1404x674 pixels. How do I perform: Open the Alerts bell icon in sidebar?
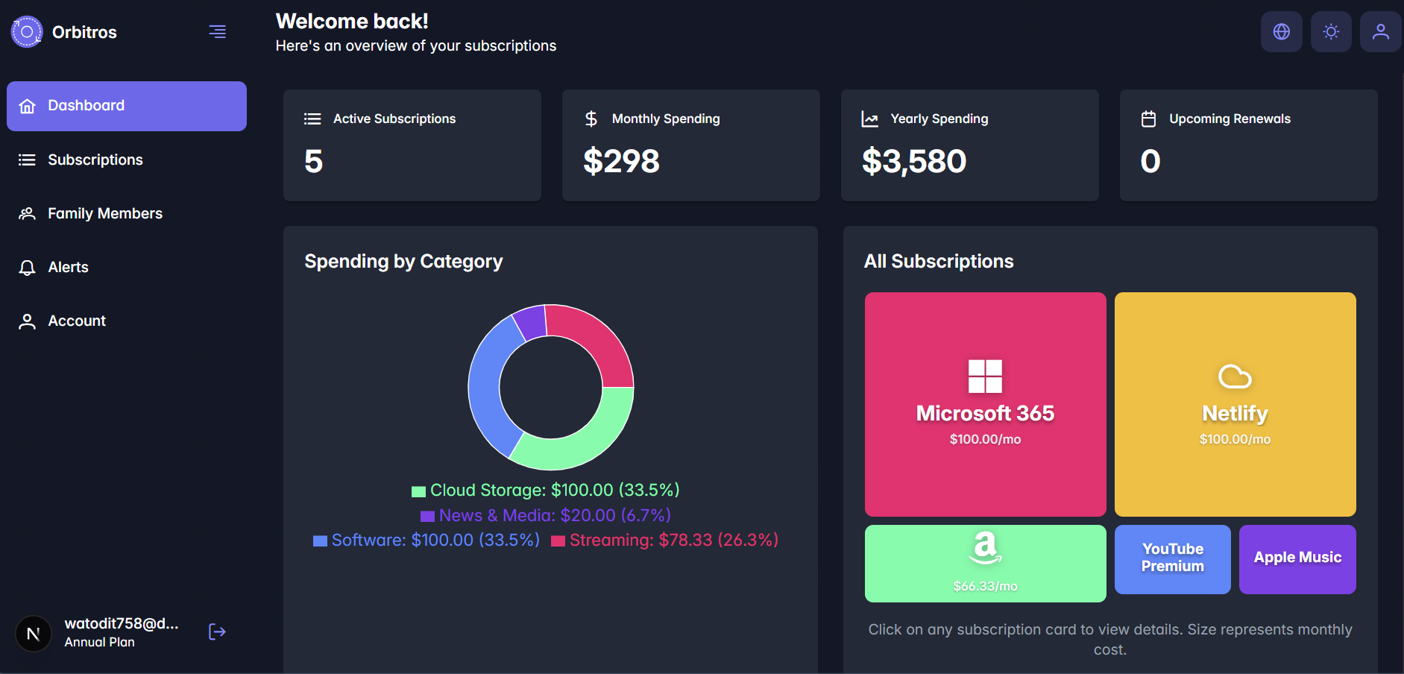pos(27,267)
